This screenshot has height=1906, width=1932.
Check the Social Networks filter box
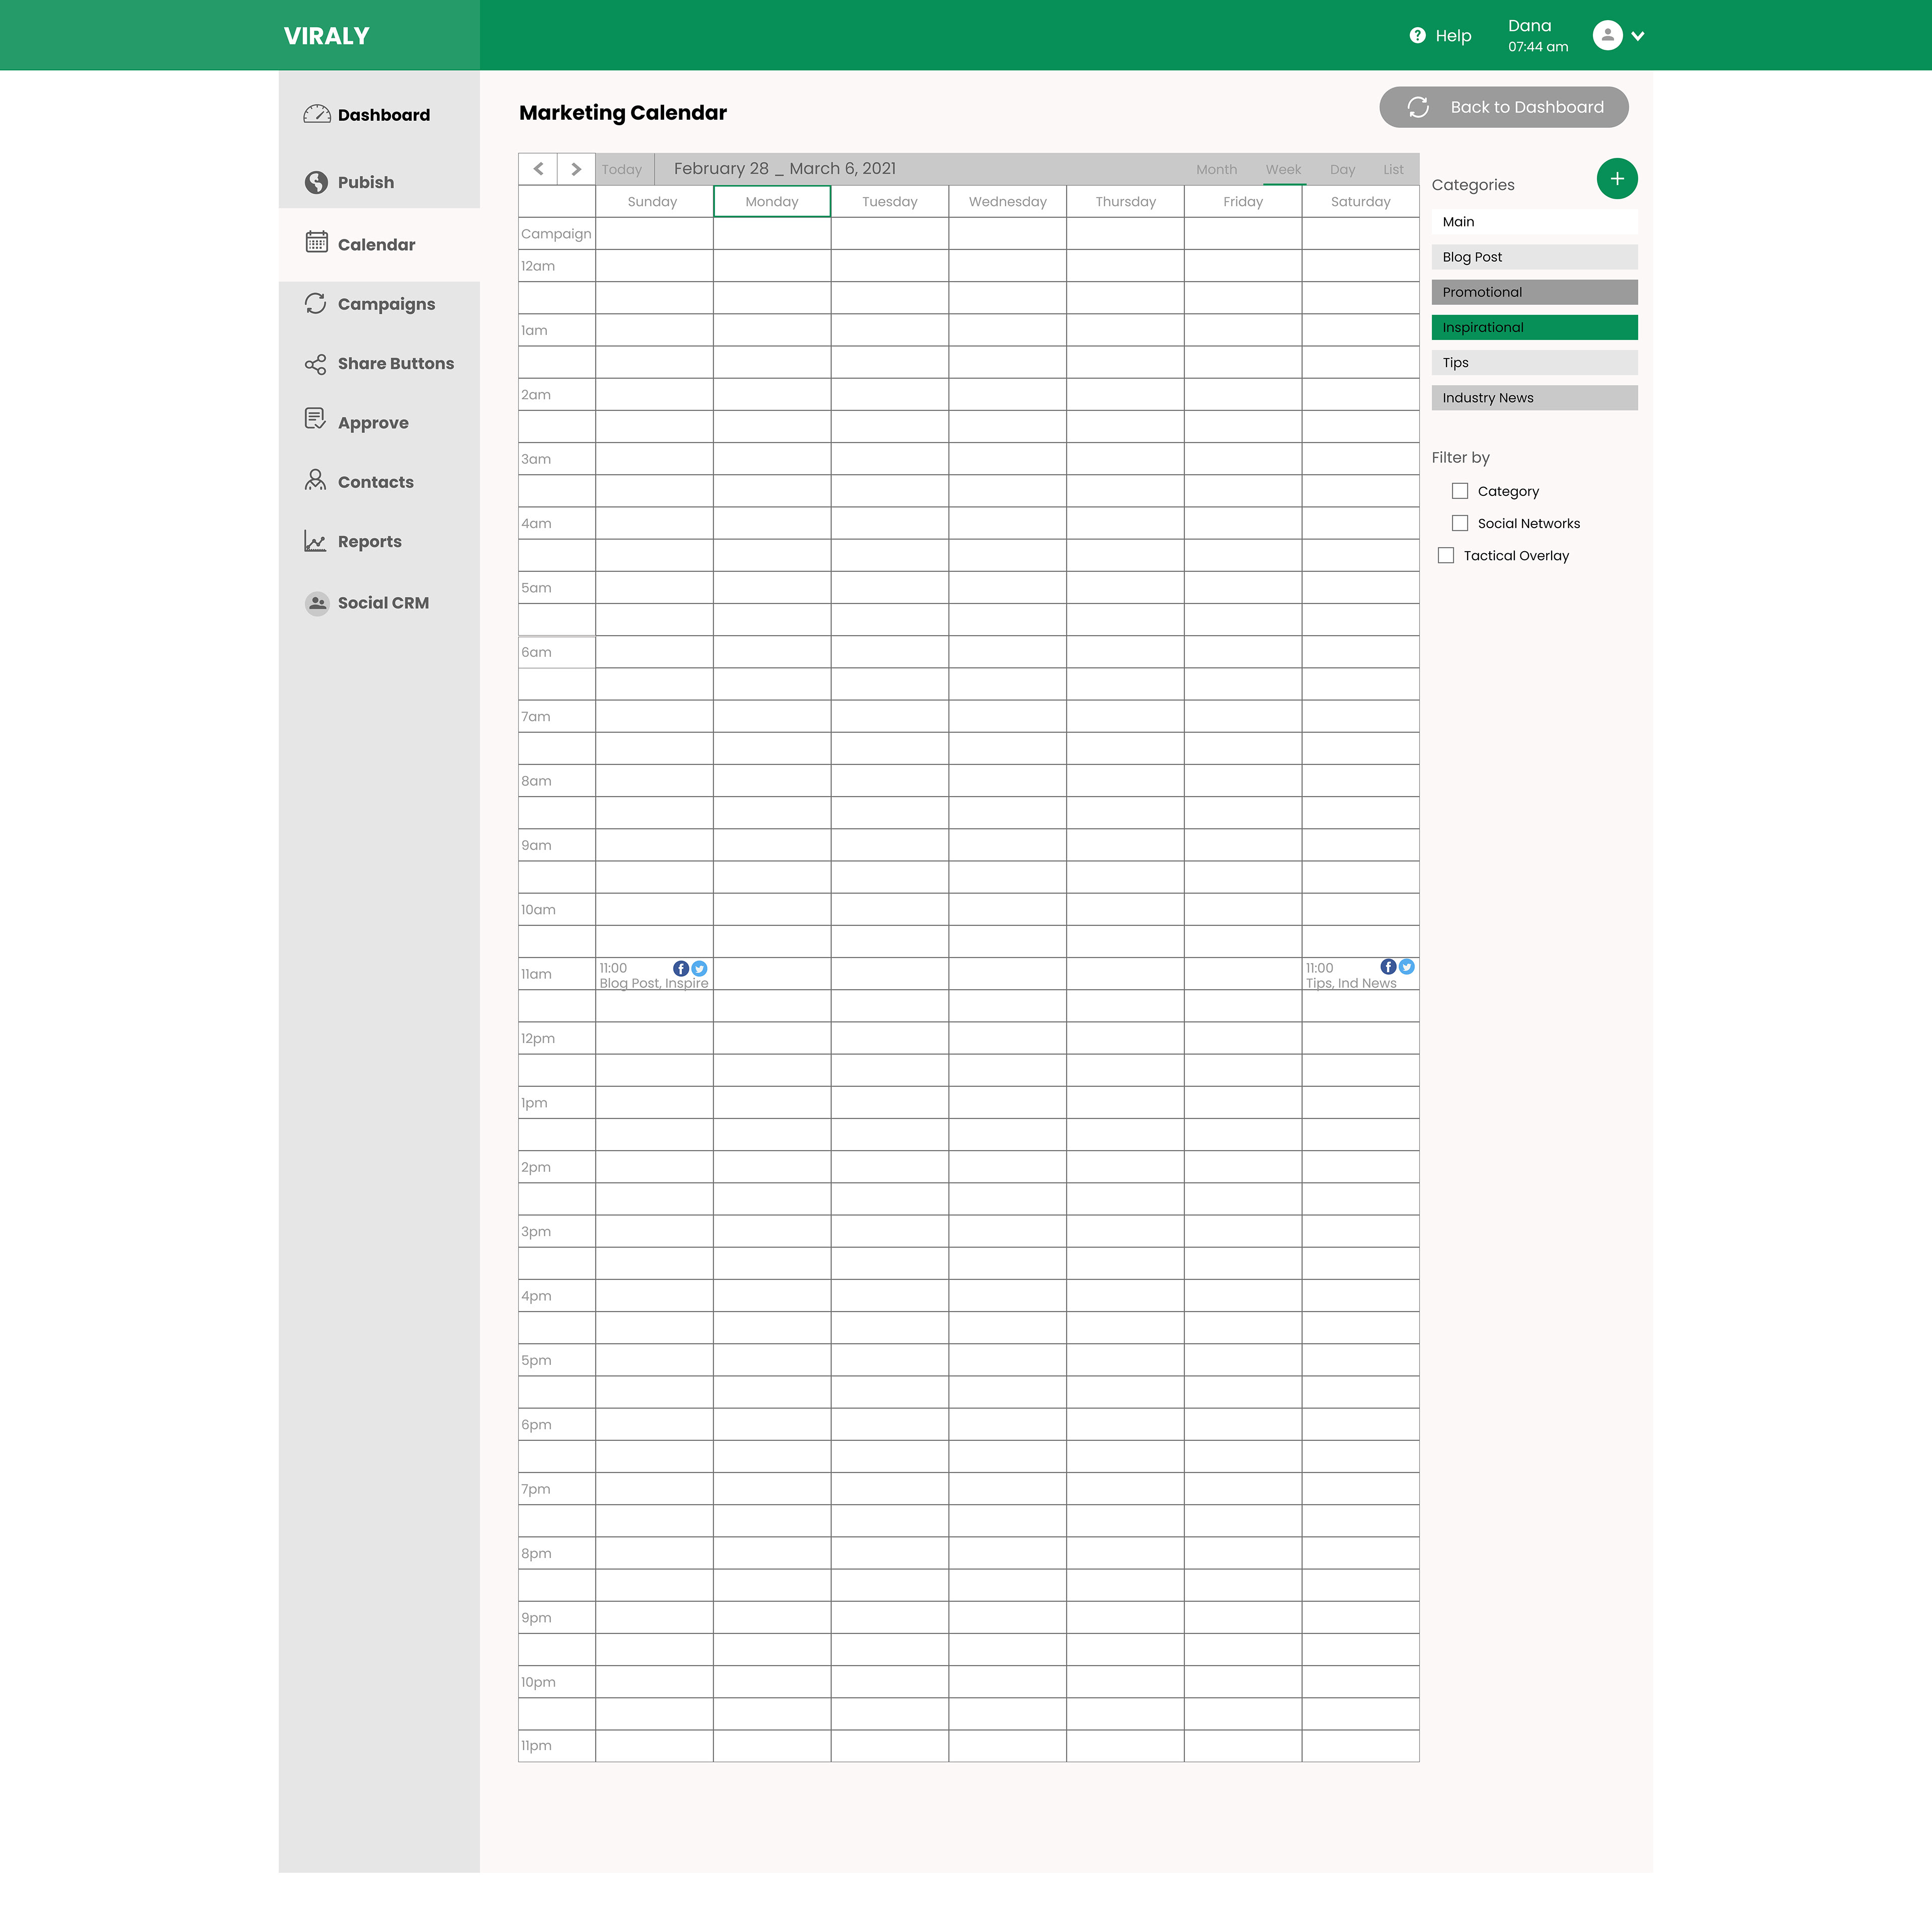[x=1460, y=523]
